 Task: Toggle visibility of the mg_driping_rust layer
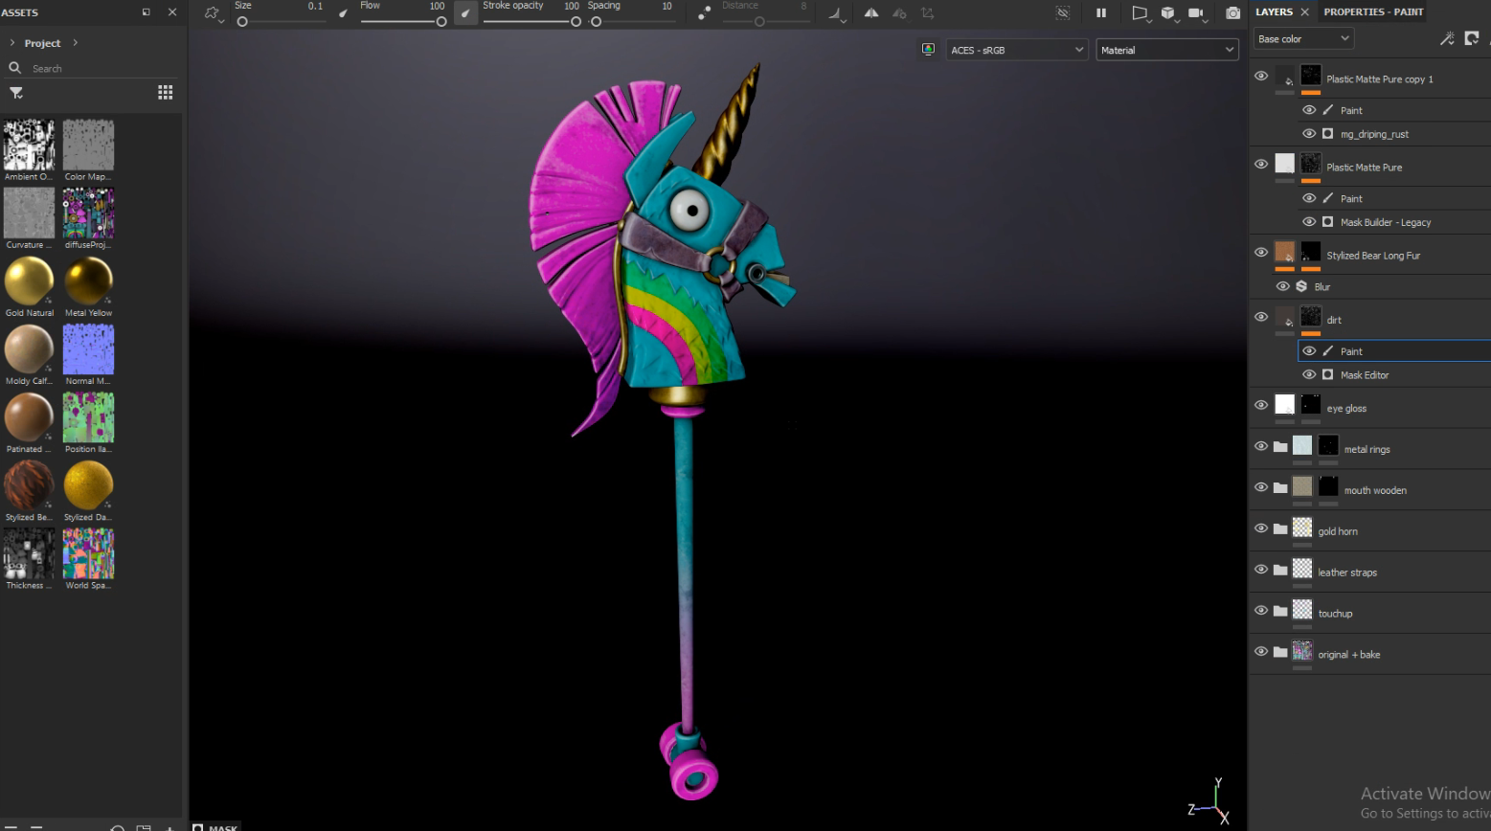pos(1308,133)
